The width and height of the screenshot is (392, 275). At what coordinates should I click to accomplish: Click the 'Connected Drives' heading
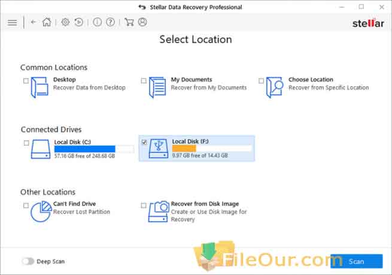click(51, 129)
